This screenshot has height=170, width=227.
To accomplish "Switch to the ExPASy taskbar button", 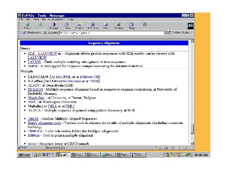I will [63, 155].
